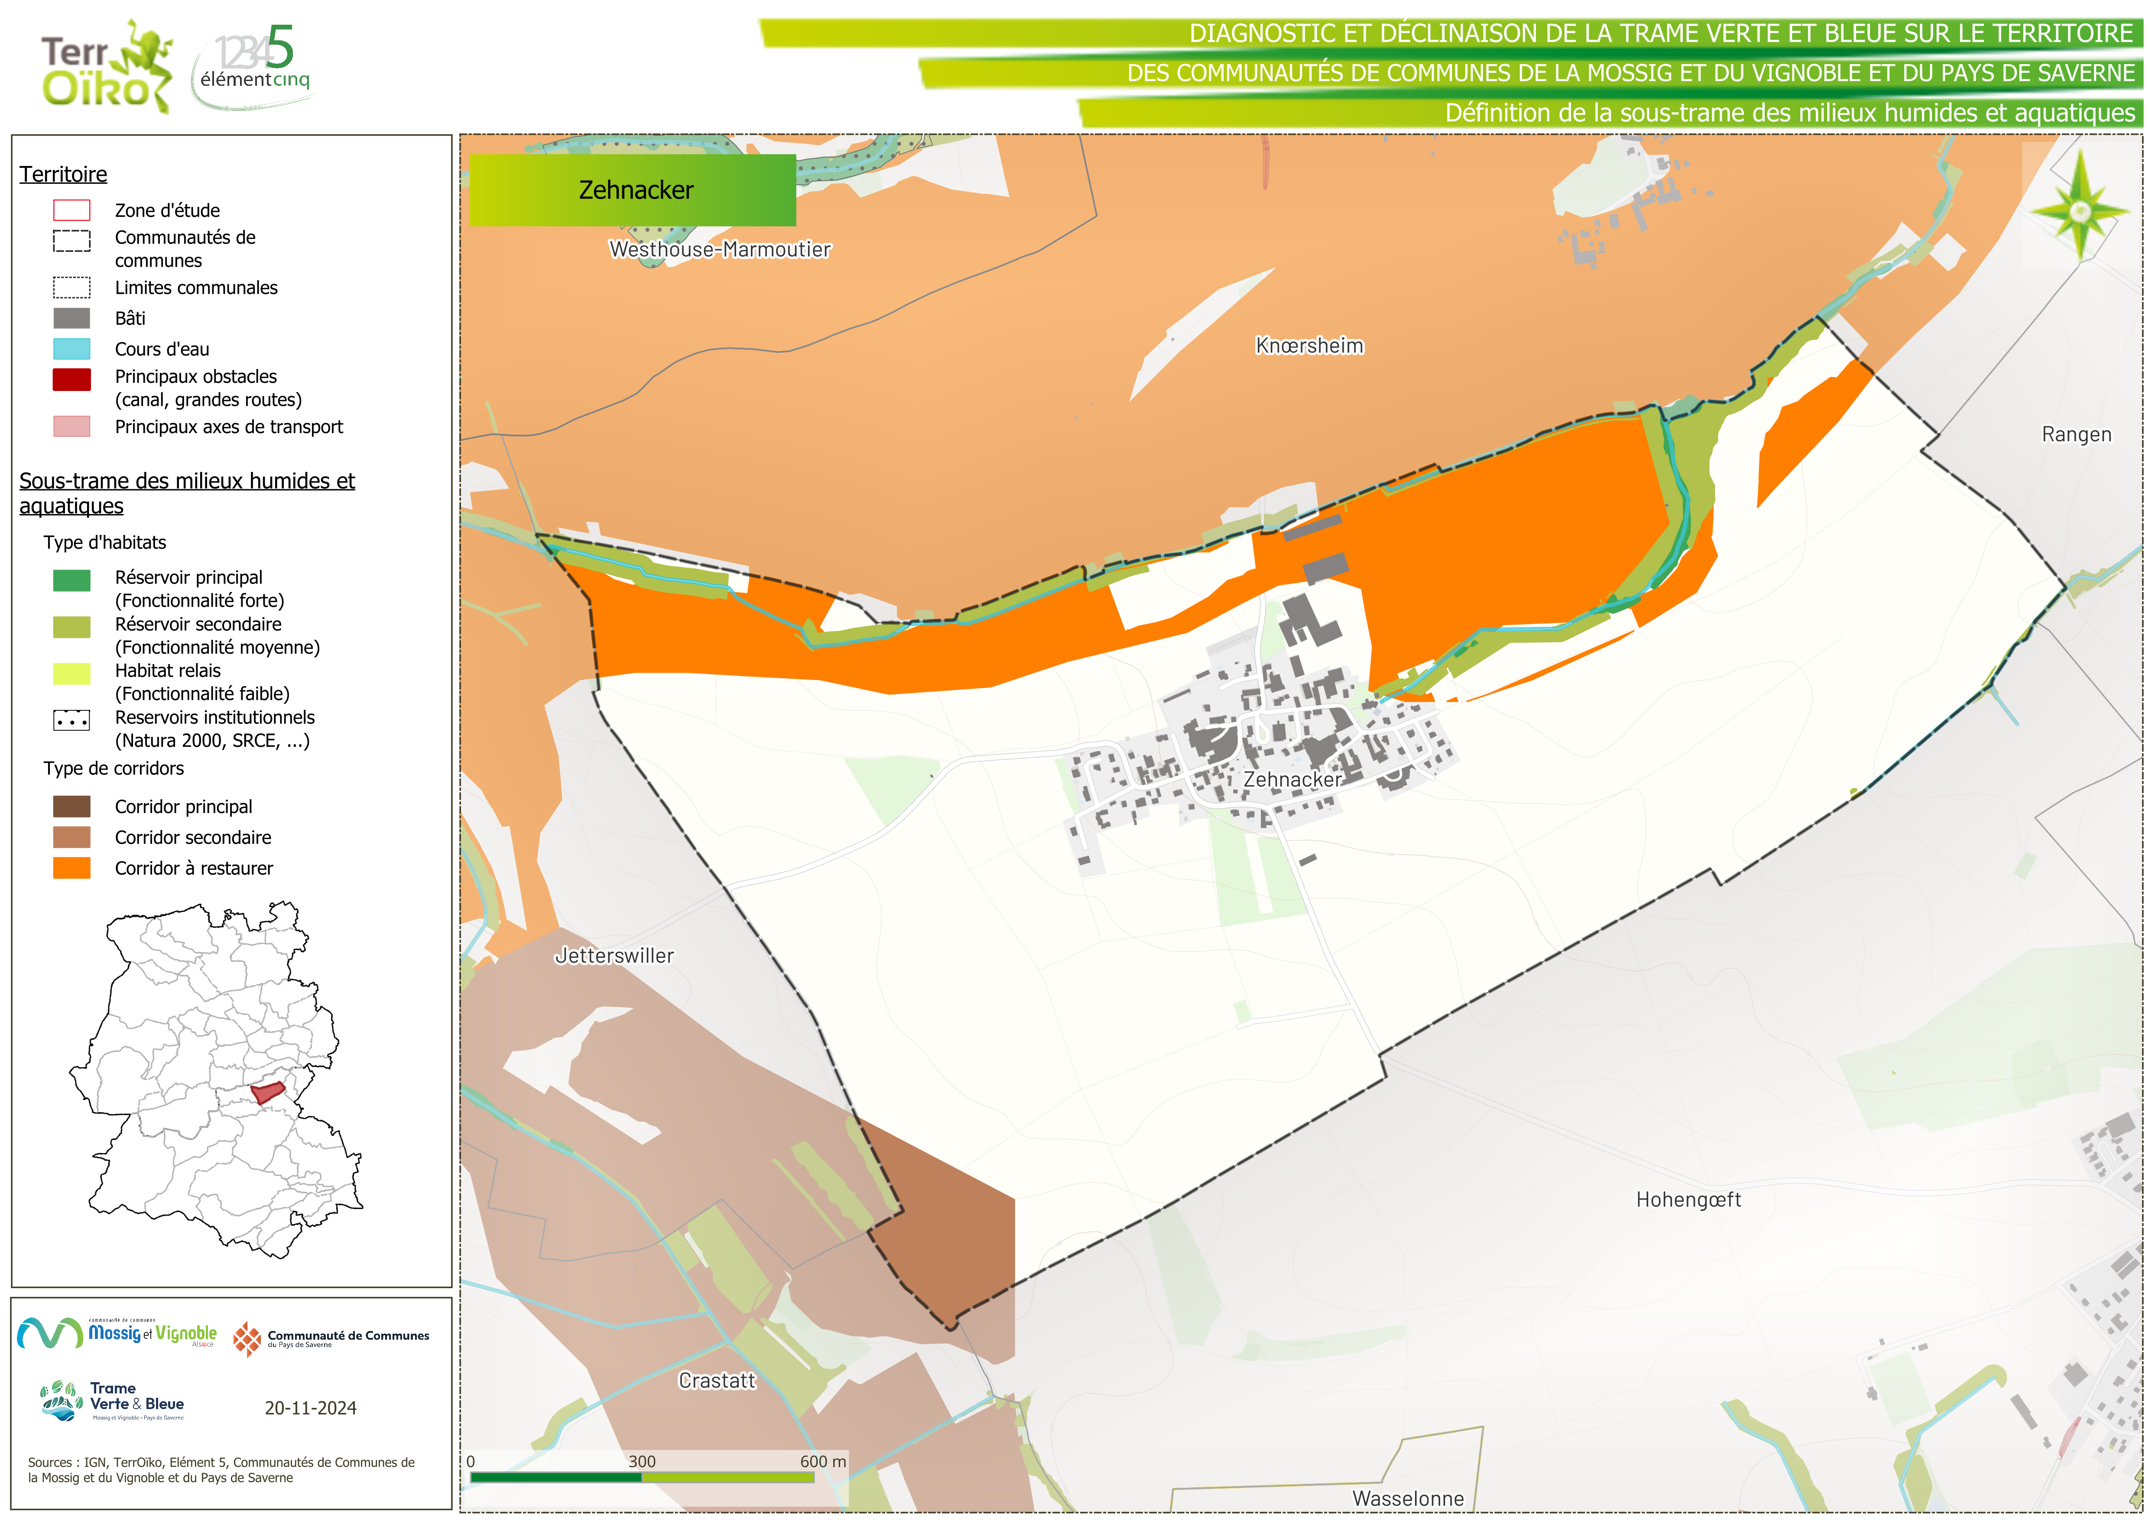Click the Mossig et Vignoble logo
Screen dimensions: 2149x1520
(117, 1333)
